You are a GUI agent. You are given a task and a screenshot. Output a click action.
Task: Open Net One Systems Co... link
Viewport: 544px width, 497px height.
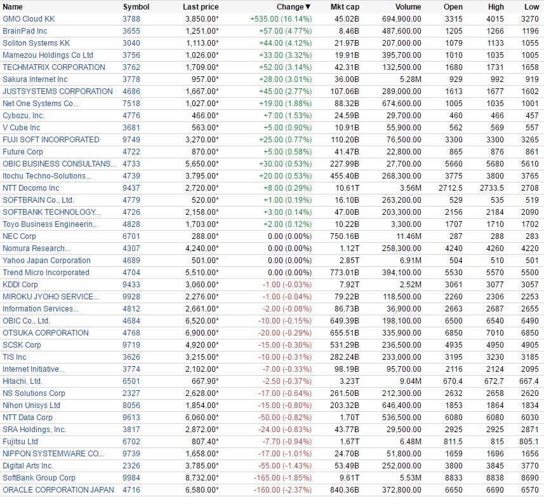pyautogui.click(x=40, y=104)
